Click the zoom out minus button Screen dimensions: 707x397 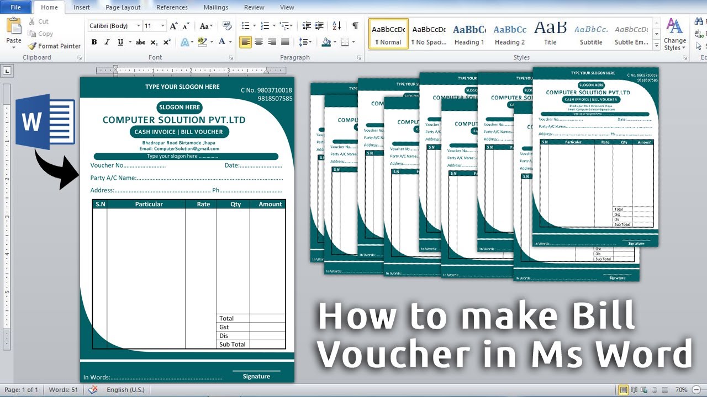click(x=695, y=390)
